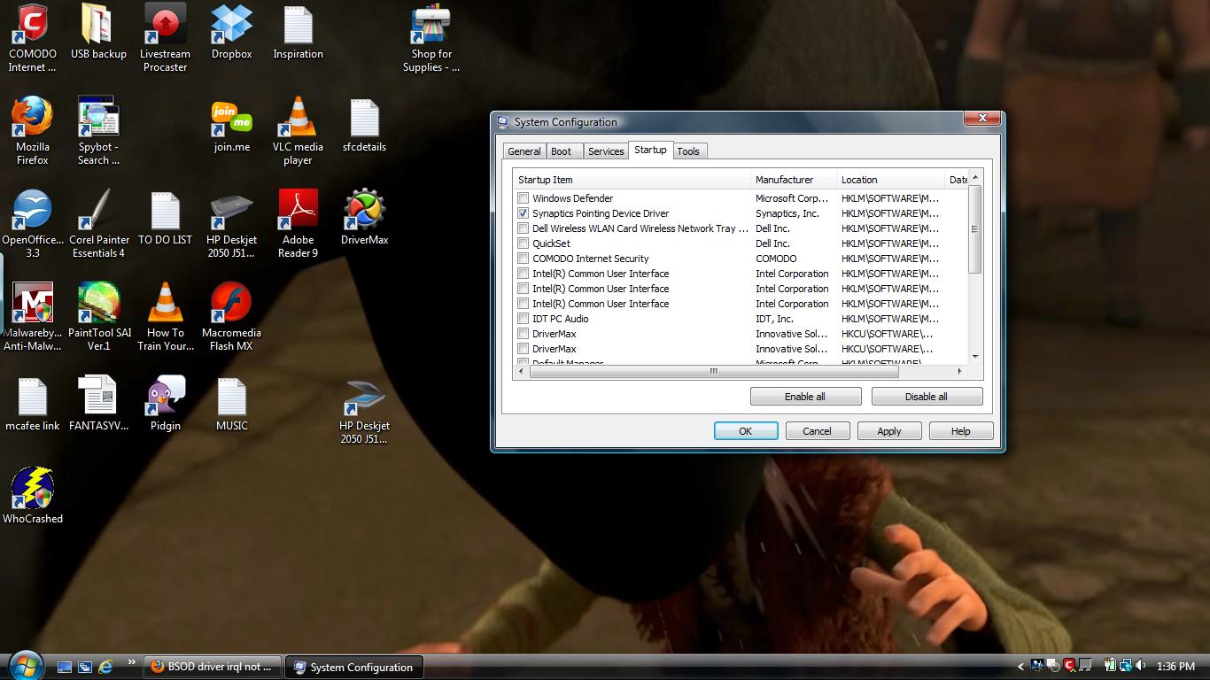Viewport: 1210px width, 680px height.
Task: Open the MUSIC text file
Action: [x=231, y=405]
